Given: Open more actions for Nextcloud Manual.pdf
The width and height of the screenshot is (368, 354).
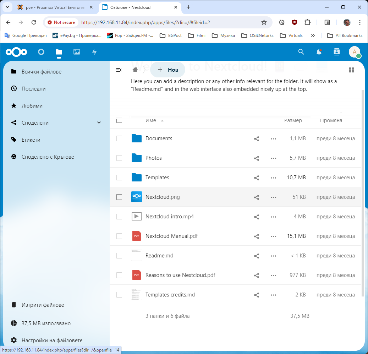Looking at the screenshot, I should tap(273, 236).
